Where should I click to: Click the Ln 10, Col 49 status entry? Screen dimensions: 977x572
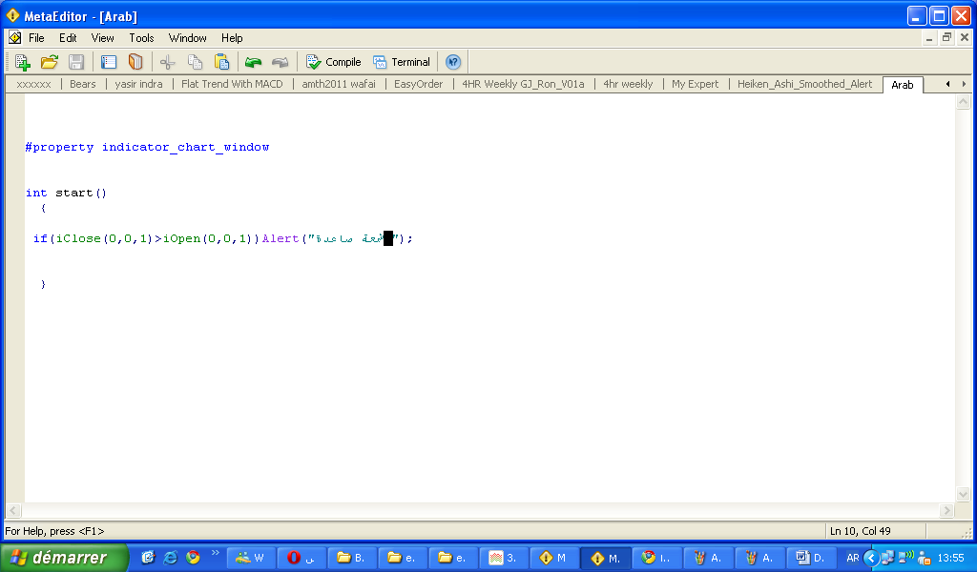(x=861, y=531)
